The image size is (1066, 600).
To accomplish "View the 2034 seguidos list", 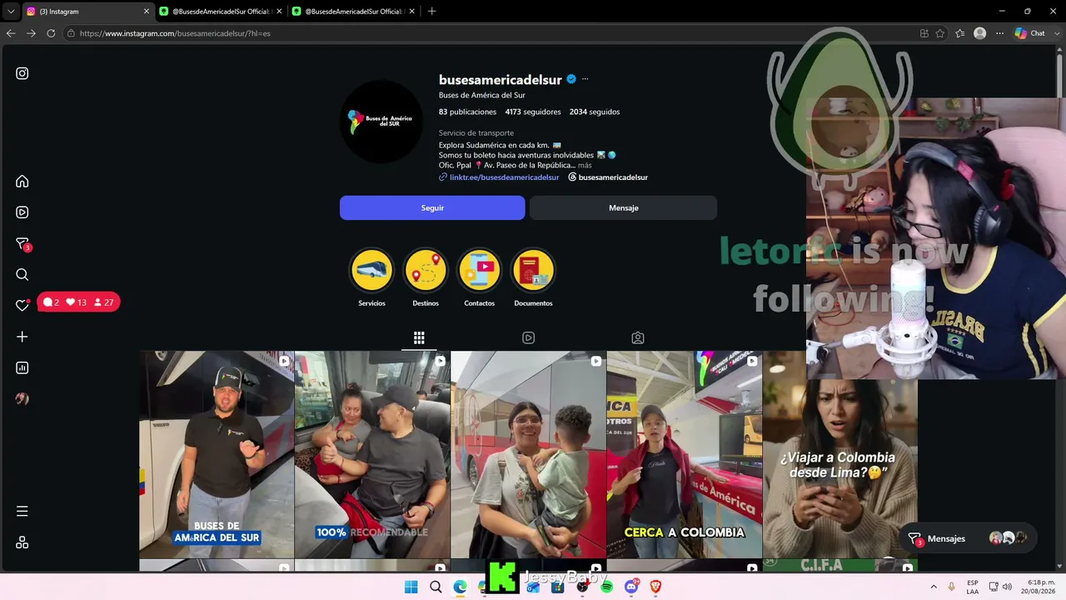I will 595,112.
